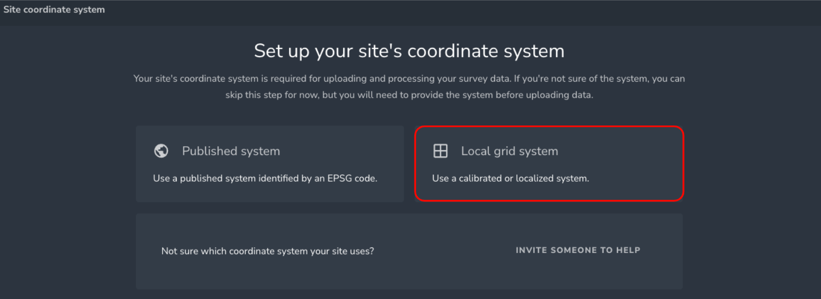Click the globe icon for Published system

161,151
